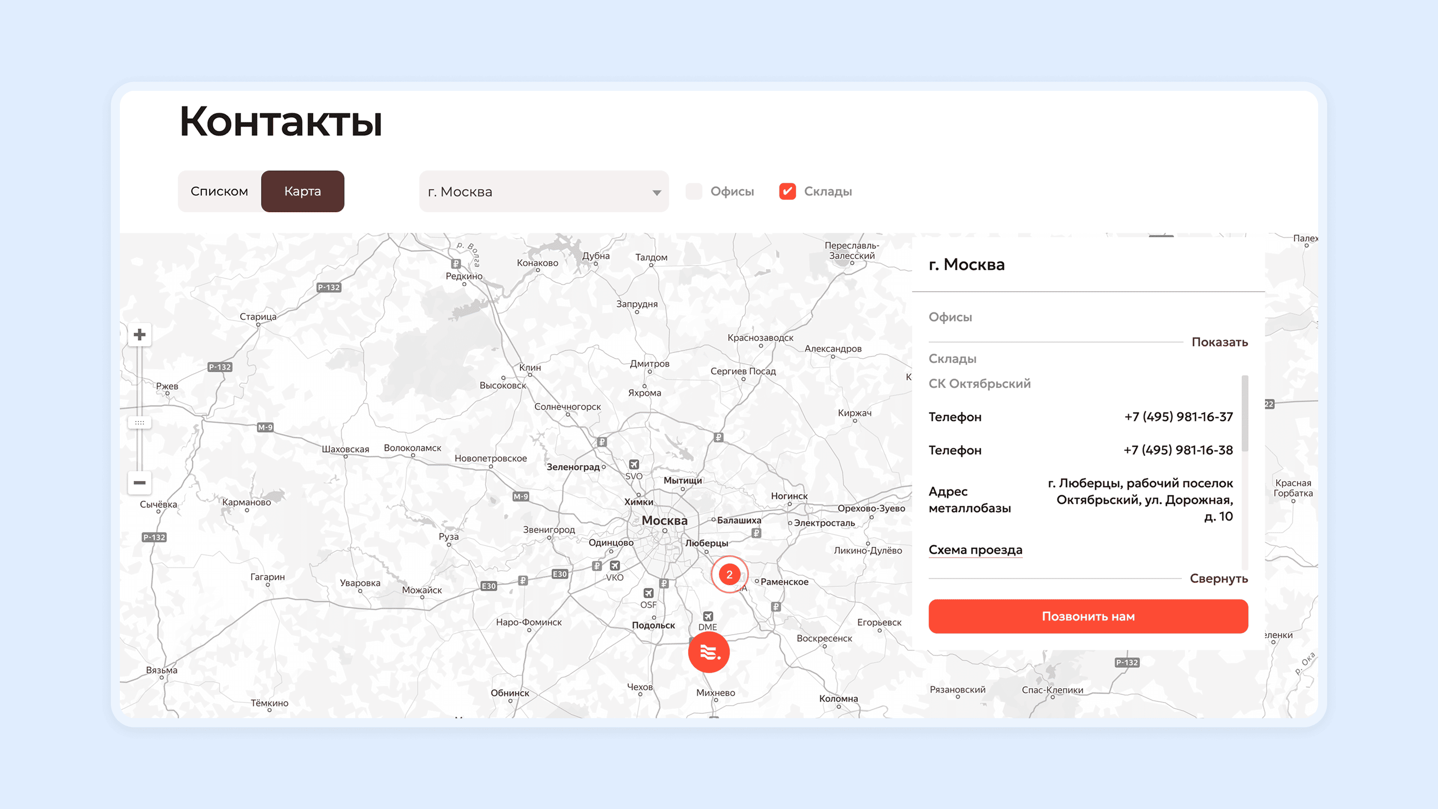The image size is (1438, 809).
Task: Click the Контакты page heading
Action: pos(281,121)
